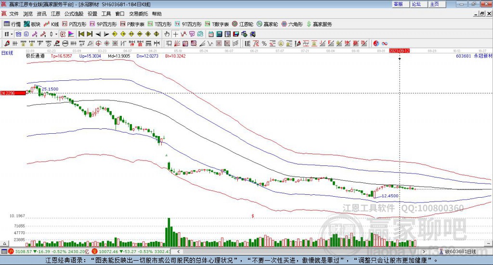Open the 交易委托 menu
The height and width of the screenshot is (265, 493).
(x=138, y=14)
